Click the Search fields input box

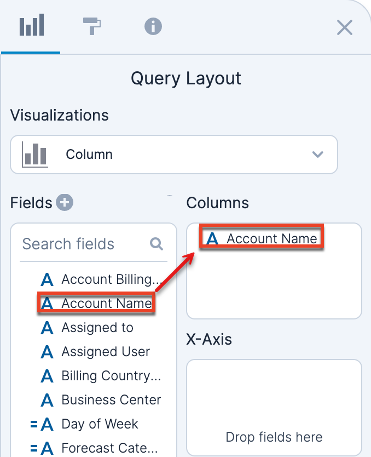pyautogui.click(x=82, y=244)
